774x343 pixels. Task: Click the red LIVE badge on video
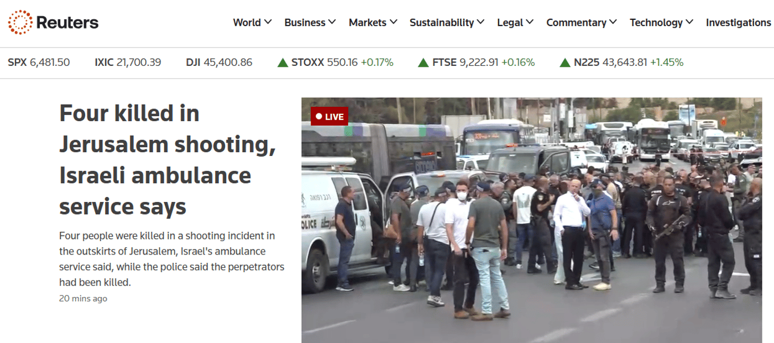[330, 117]
